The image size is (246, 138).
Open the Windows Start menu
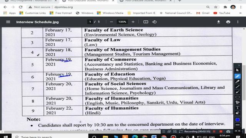pyautogui.click(x=6, y=136)
